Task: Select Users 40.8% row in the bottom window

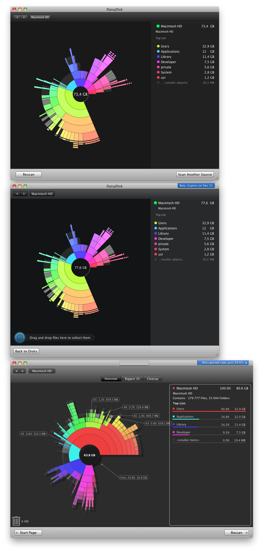Action: pos(209,409)
